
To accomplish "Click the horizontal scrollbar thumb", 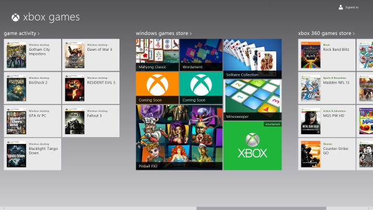I will point(261,208).
